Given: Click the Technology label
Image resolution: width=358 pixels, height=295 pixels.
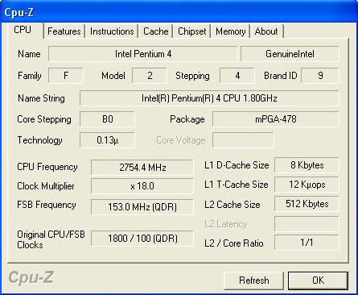Looking at the screenshot, I should (x=39, y=140).
